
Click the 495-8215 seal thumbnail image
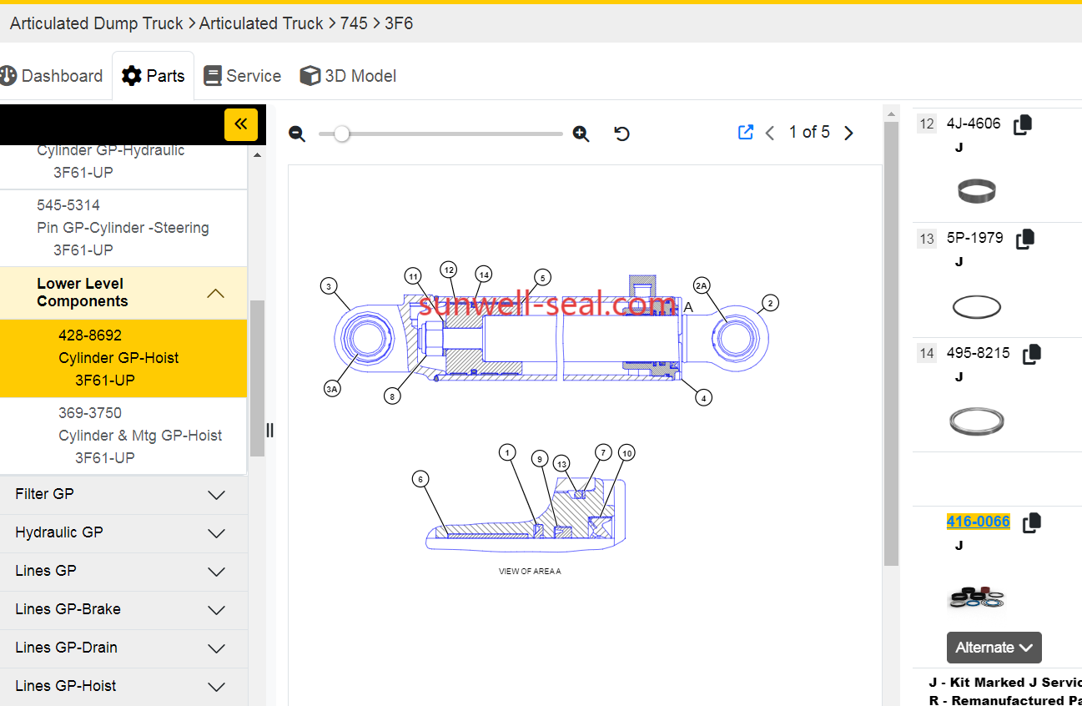click(977, 420)
